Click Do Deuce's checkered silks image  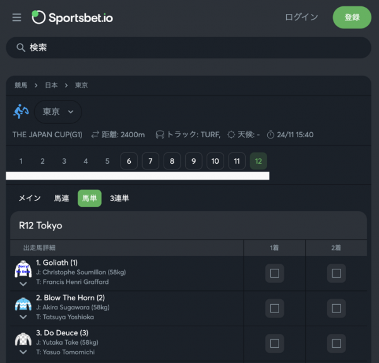tap(23, 339)
